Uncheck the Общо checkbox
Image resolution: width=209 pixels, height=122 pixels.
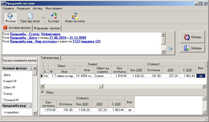(x=43, y=92)
